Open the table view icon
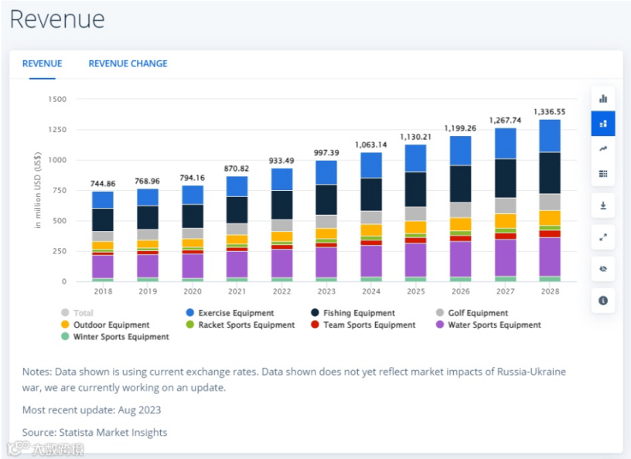Viewport: 631px width, 459px height. (603, 175)
